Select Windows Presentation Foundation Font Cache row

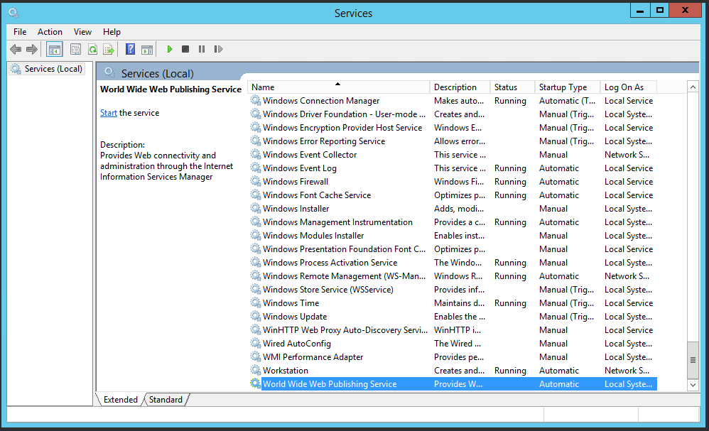point(453,249)
